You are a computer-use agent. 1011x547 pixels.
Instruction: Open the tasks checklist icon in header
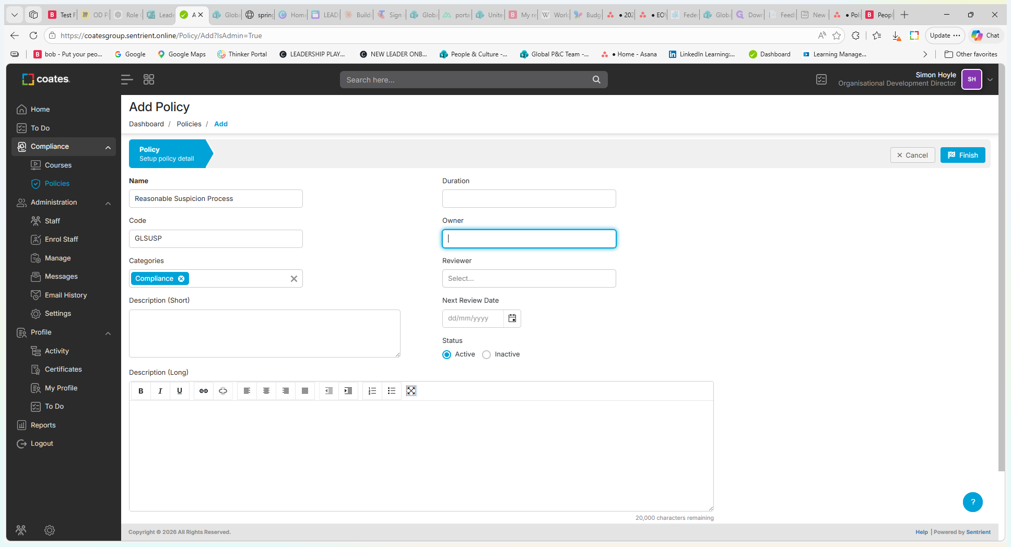(x=821, y=79)
